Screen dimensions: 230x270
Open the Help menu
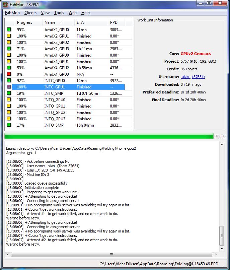click(x=85, y=13)
